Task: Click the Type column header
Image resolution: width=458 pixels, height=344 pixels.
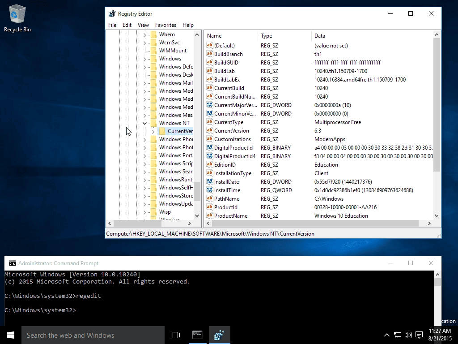Action: (x=285, y=36)
